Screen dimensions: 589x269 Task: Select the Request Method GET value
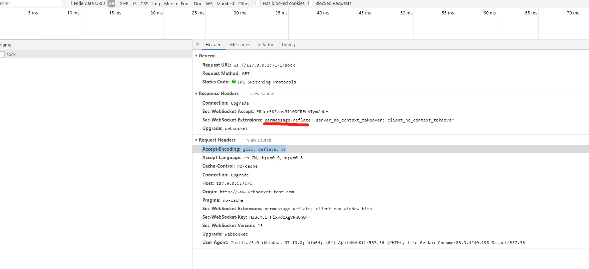[246, 74]
